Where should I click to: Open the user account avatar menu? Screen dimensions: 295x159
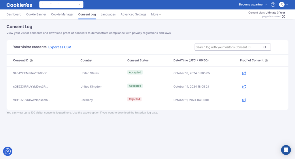[x=283, y=5]
